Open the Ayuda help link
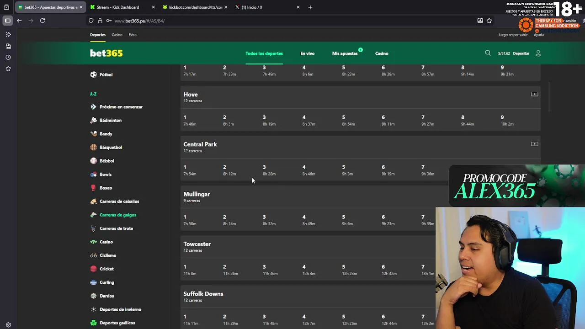 coord(539,35)
